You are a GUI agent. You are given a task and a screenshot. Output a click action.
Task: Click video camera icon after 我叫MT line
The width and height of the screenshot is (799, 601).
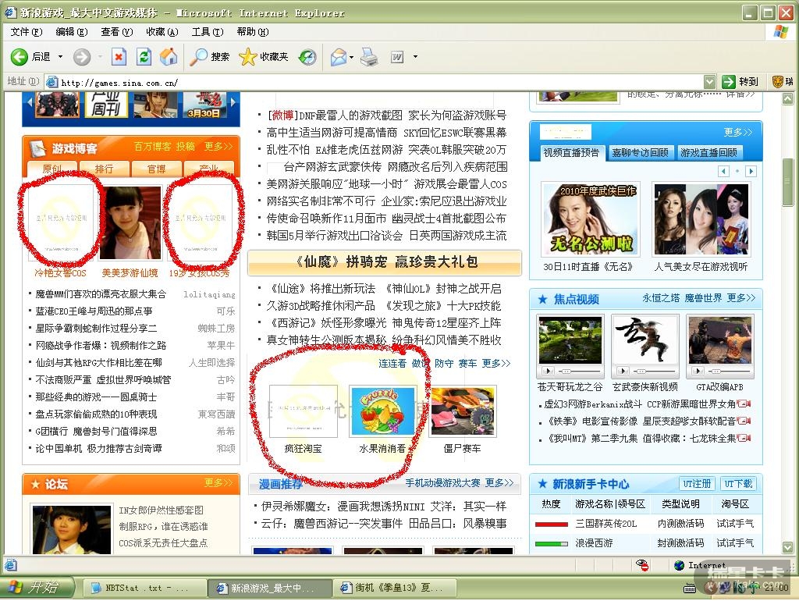click(744, 438)
